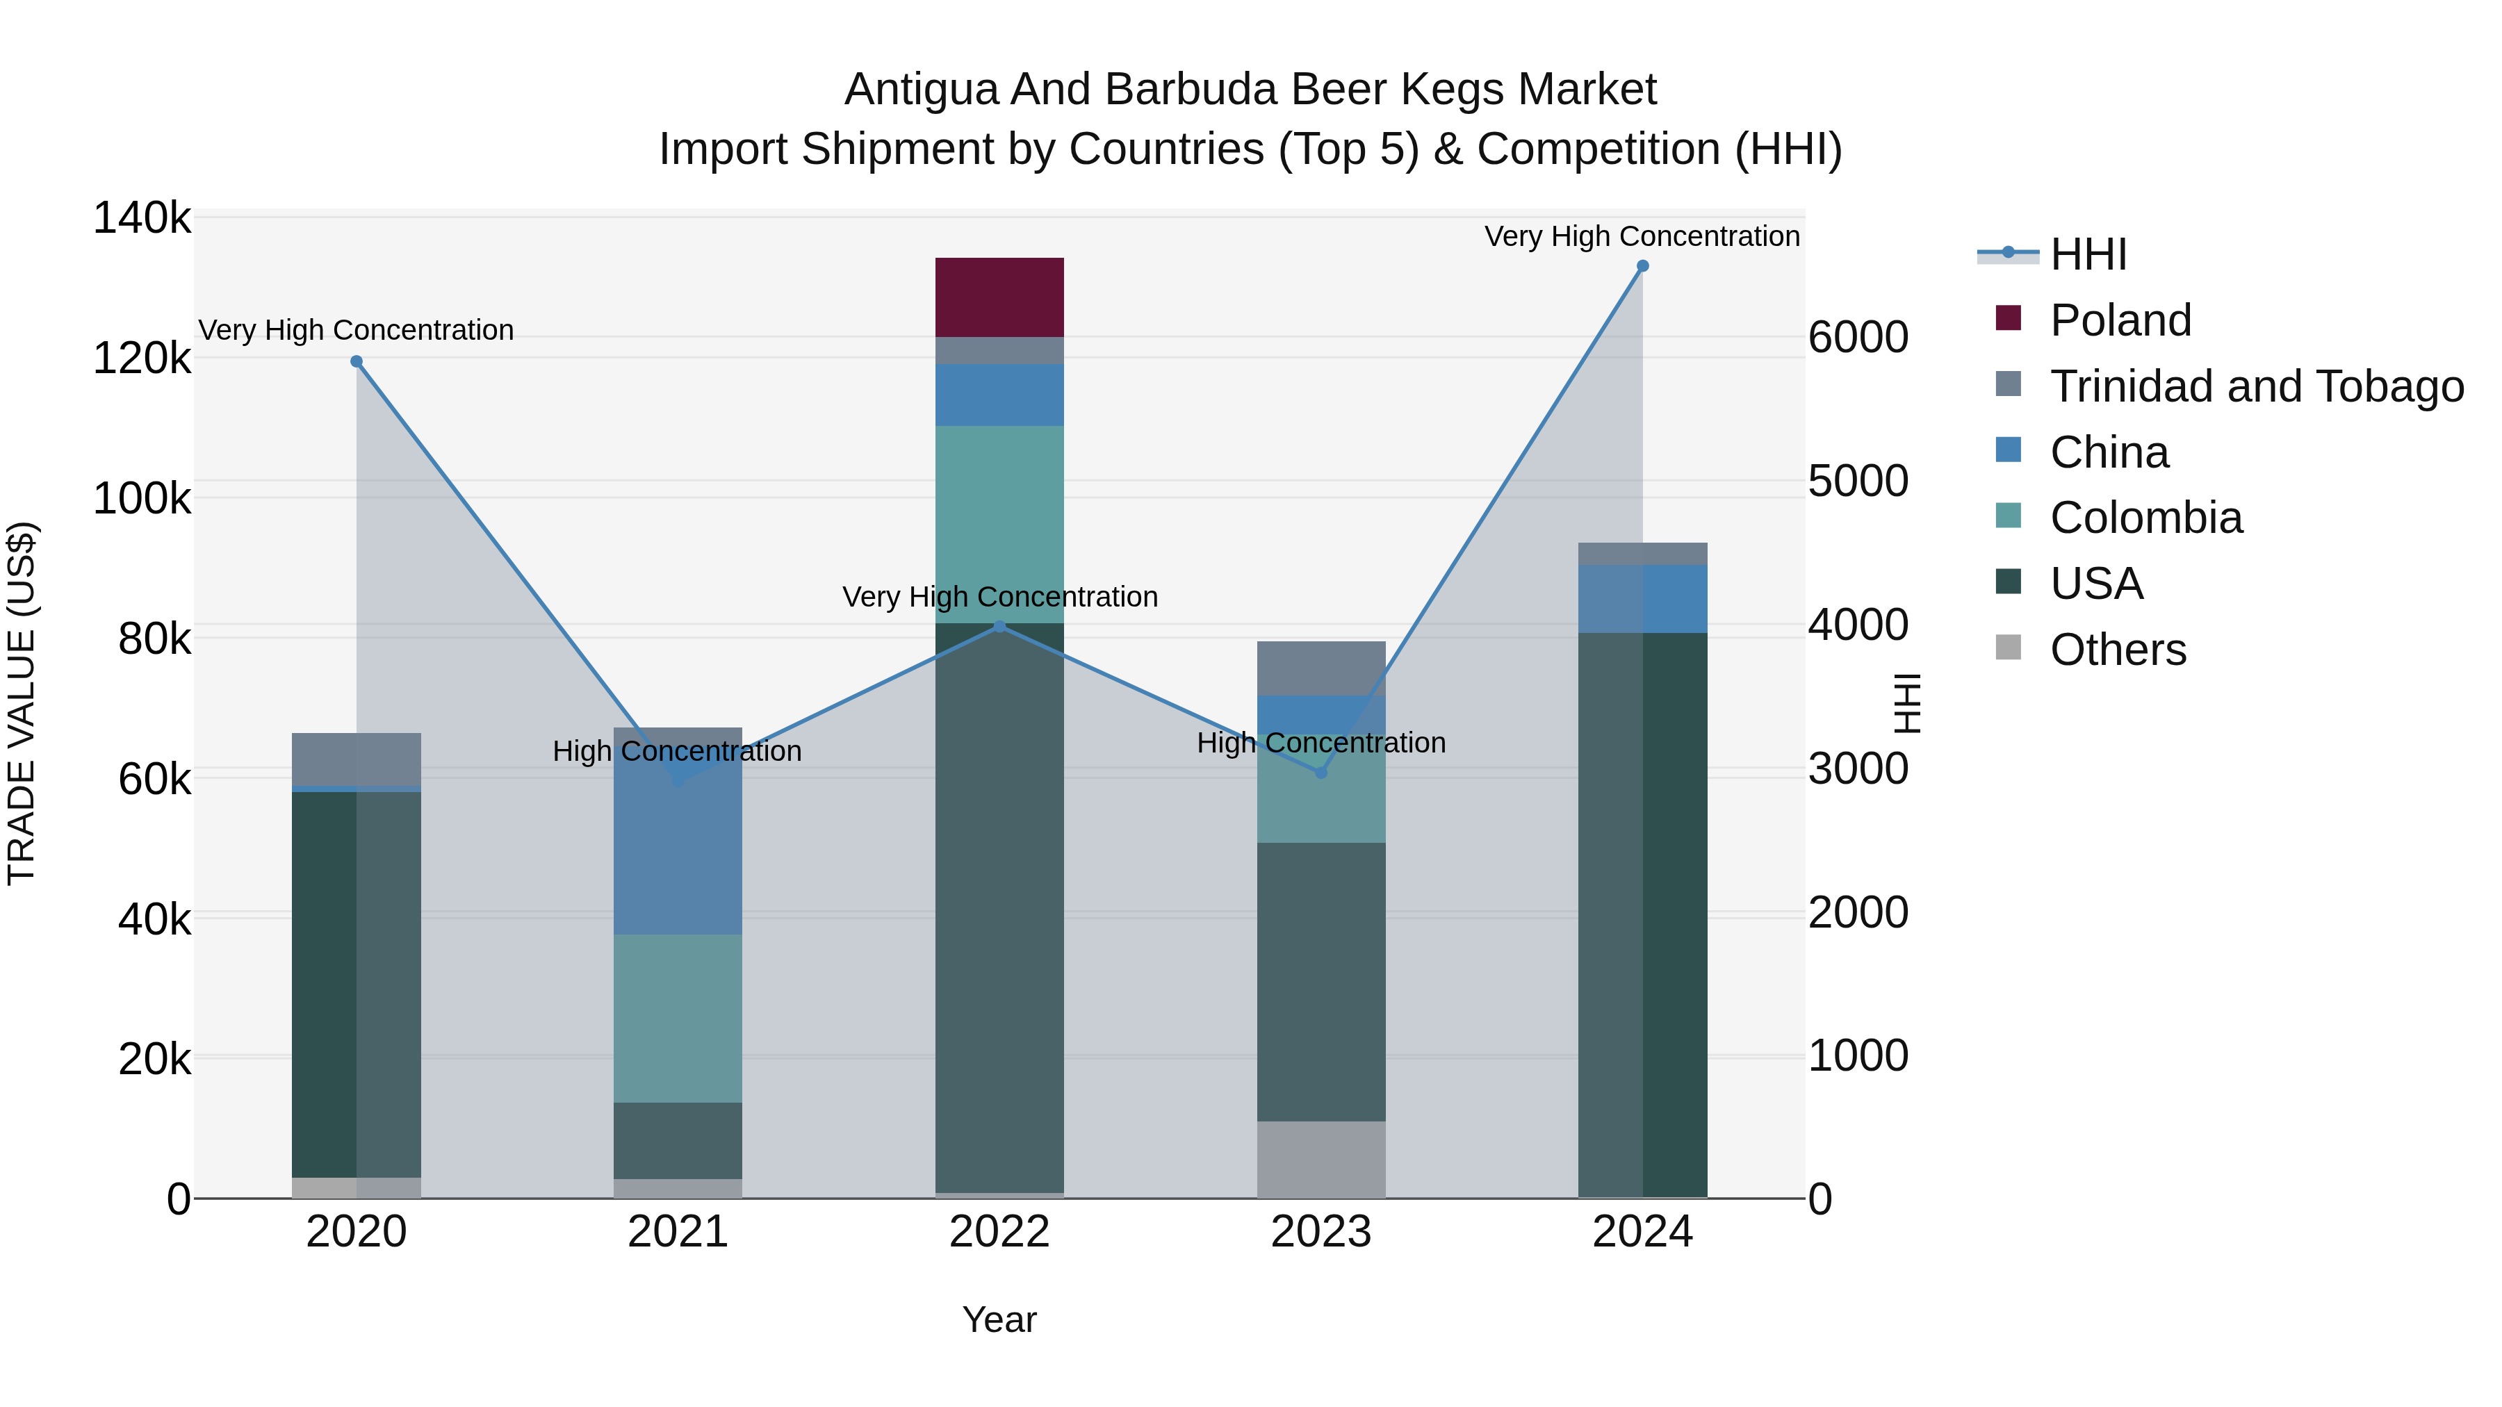Click the Colombia segment in 2022 bar

pos(999,525)
